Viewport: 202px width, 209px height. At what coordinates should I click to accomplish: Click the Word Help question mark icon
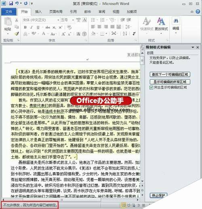(198, 12)
